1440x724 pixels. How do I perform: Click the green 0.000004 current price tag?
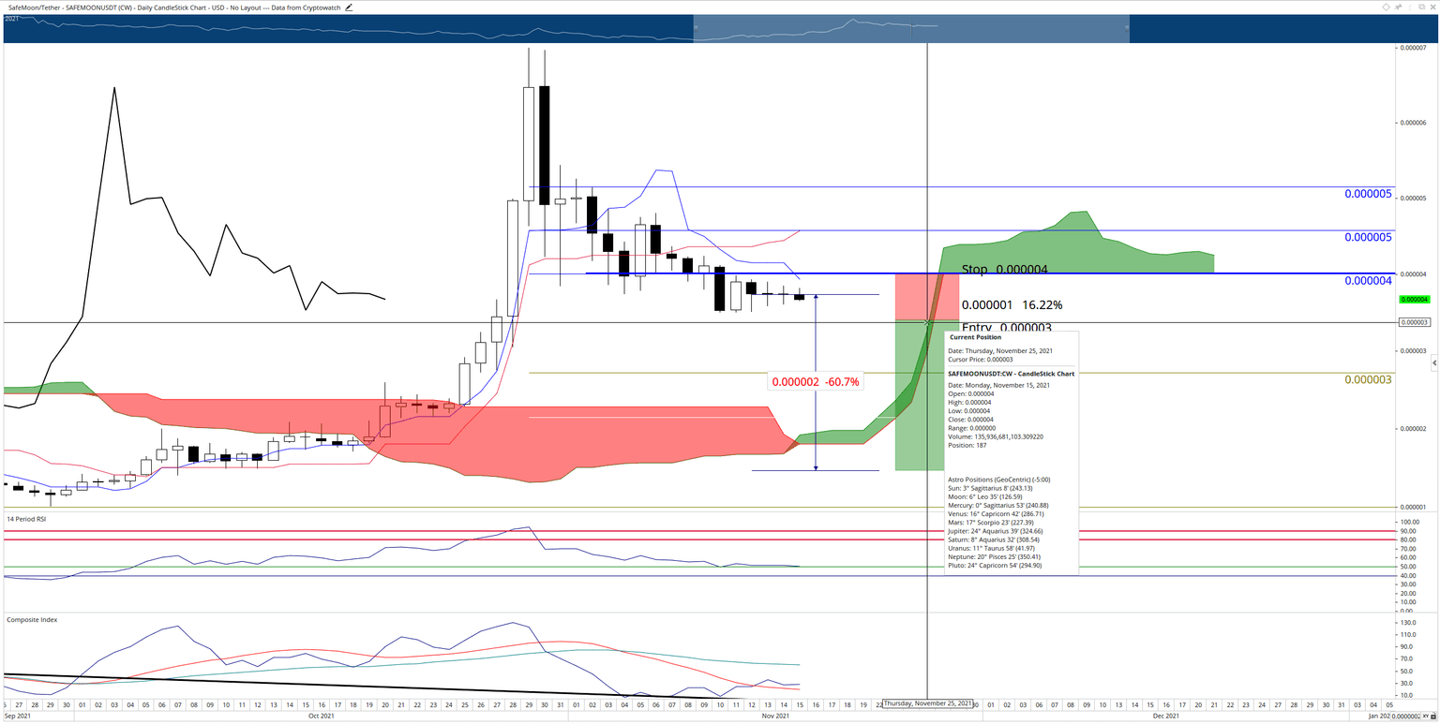tap(1414, 300)
